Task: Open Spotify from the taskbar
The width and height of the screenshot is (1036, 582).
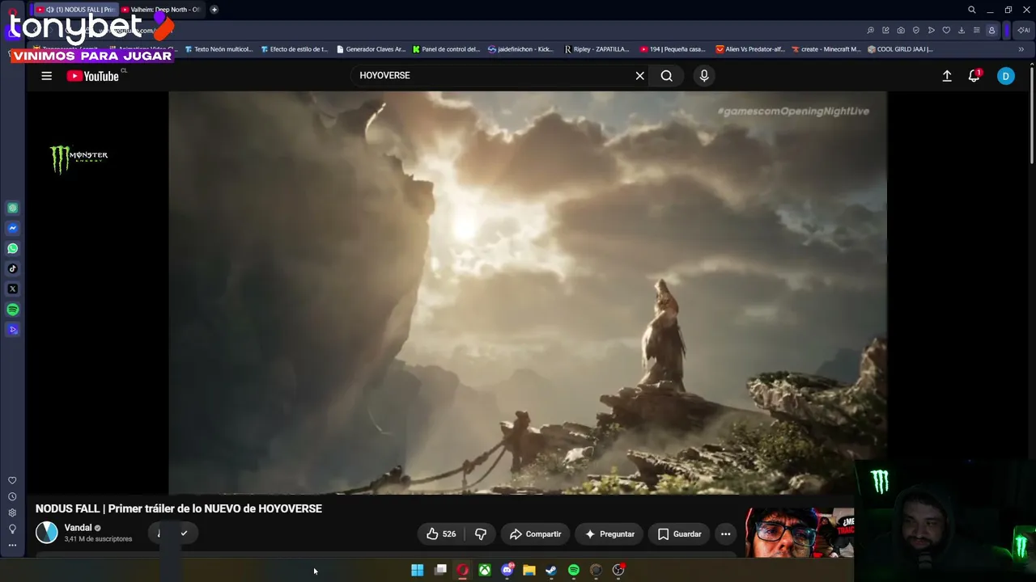Action: pyautogui.click(x=573, y=571)
